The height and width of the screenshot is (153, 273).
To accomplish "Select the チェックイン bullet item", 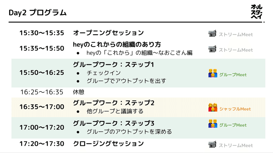I will pyautogui.click(x=104, y=73).
